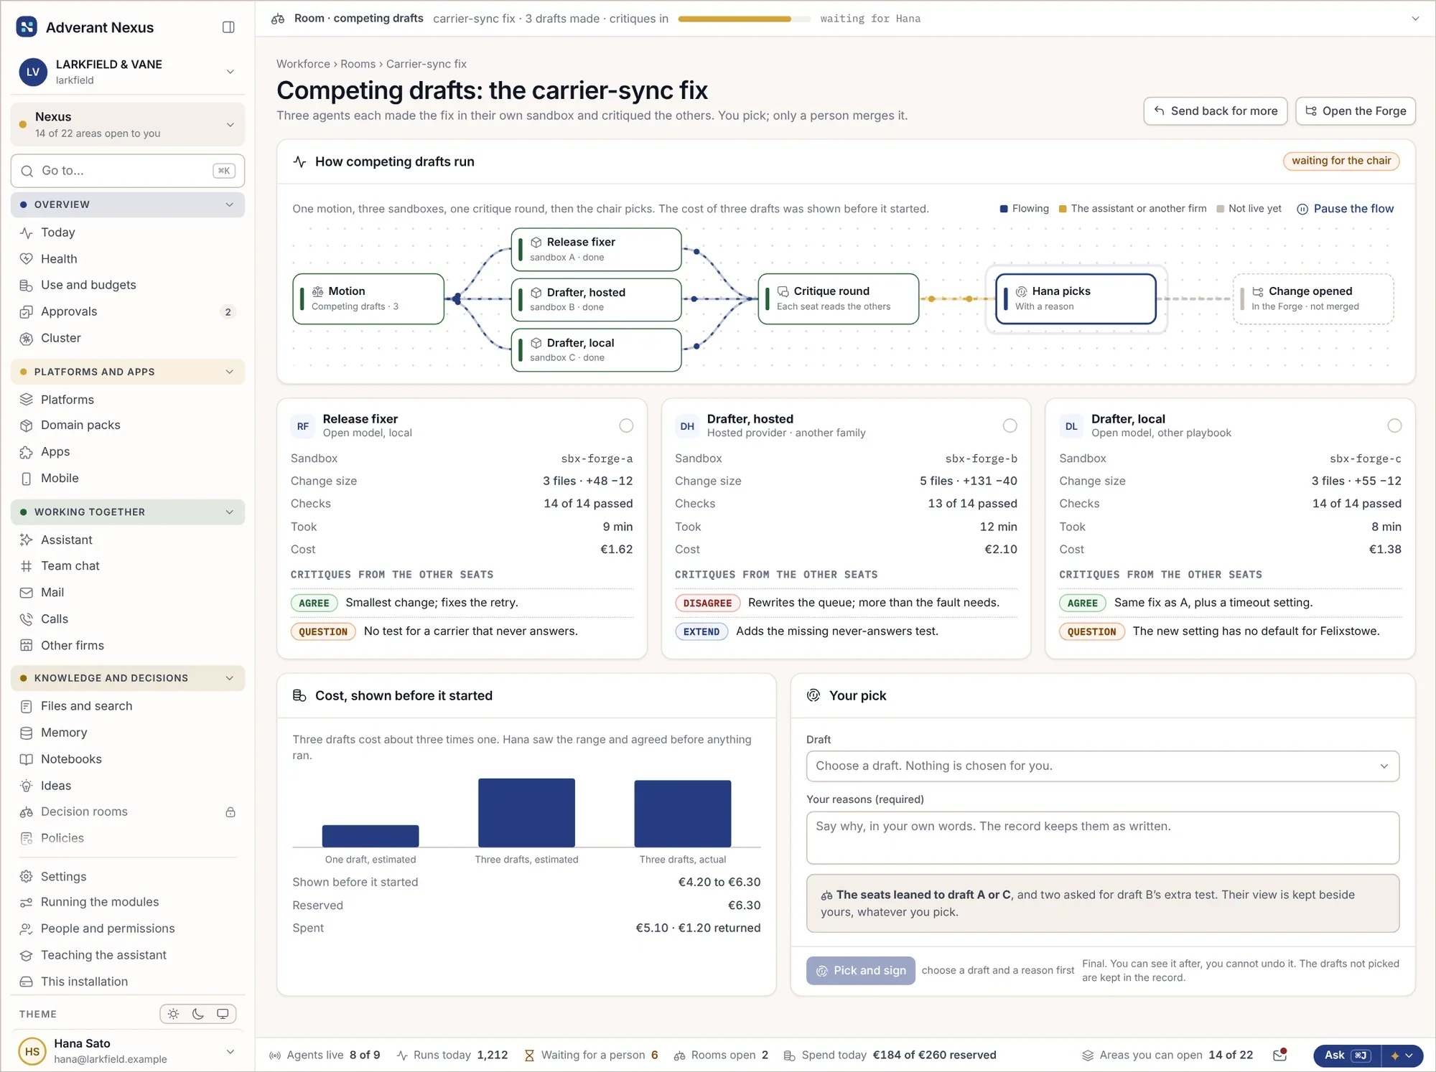Click the Room binoculars icon in top bar
This screenshot has width=1436, height=1072.
278,19
